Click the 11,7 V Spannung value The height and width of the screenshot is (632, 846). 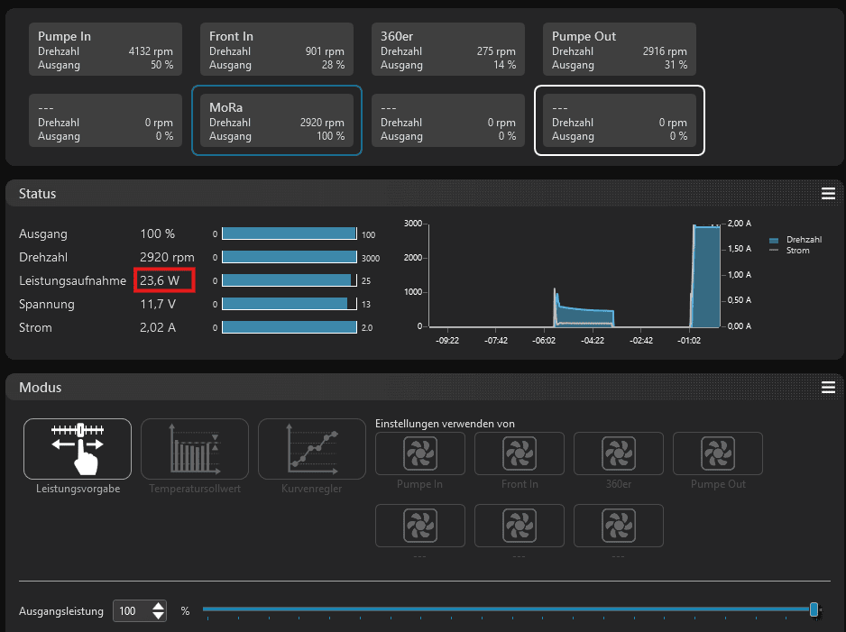pos(158,304)
